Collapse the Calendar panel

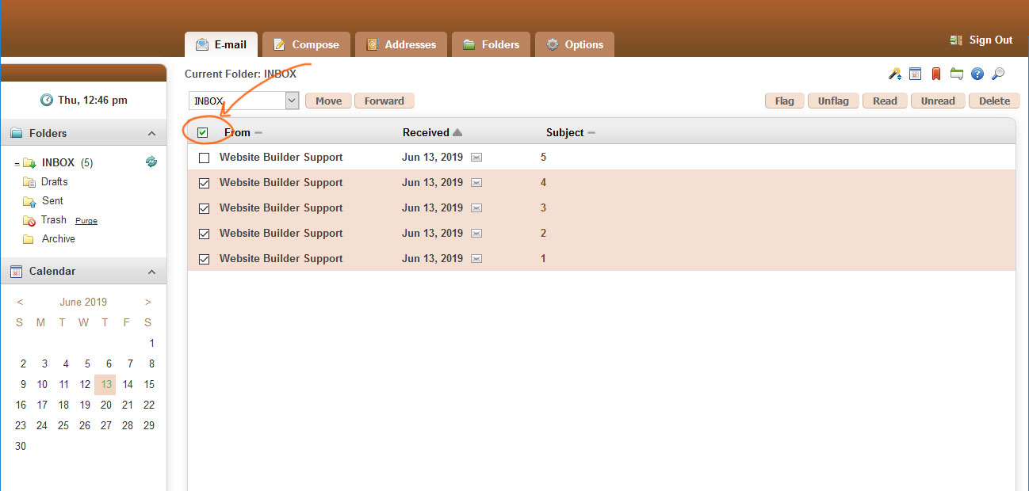point(151,272)
